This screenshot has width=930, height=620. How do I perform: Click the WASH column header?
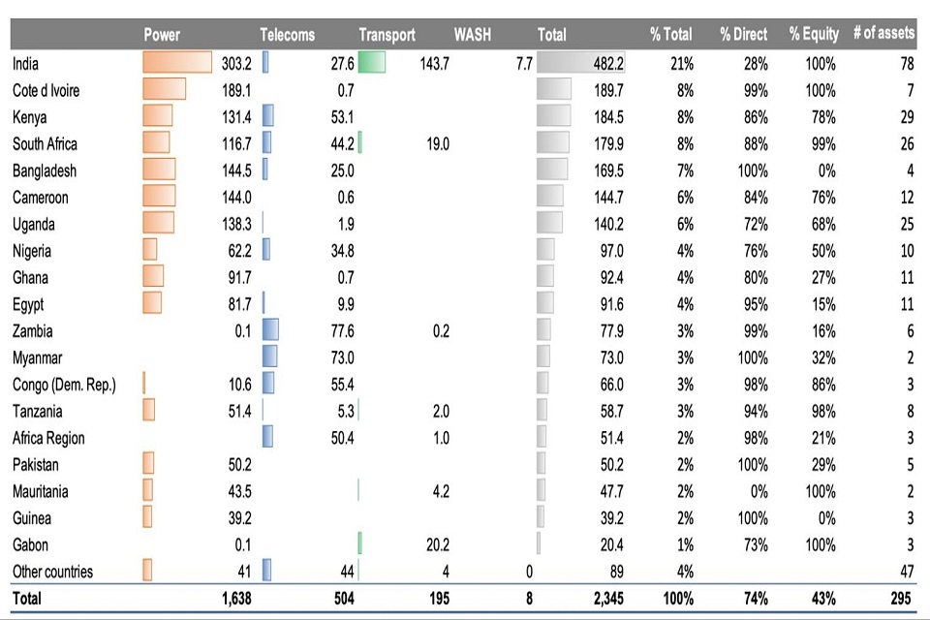point(473,35)
